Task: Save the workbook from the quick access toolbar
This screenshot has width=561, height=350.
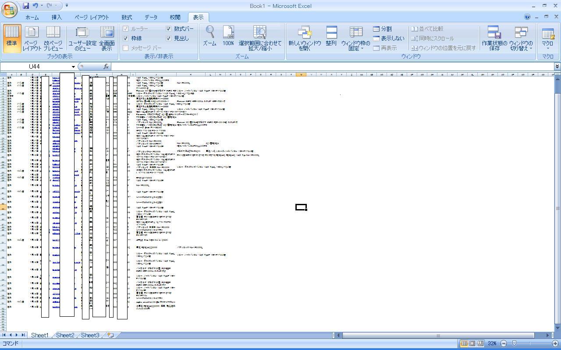Action: click(26, 6)
